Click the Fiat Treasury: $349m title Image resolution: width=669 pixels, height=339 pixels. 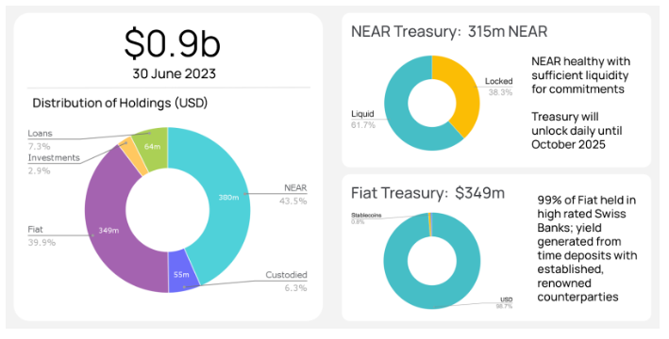point(428,193)
